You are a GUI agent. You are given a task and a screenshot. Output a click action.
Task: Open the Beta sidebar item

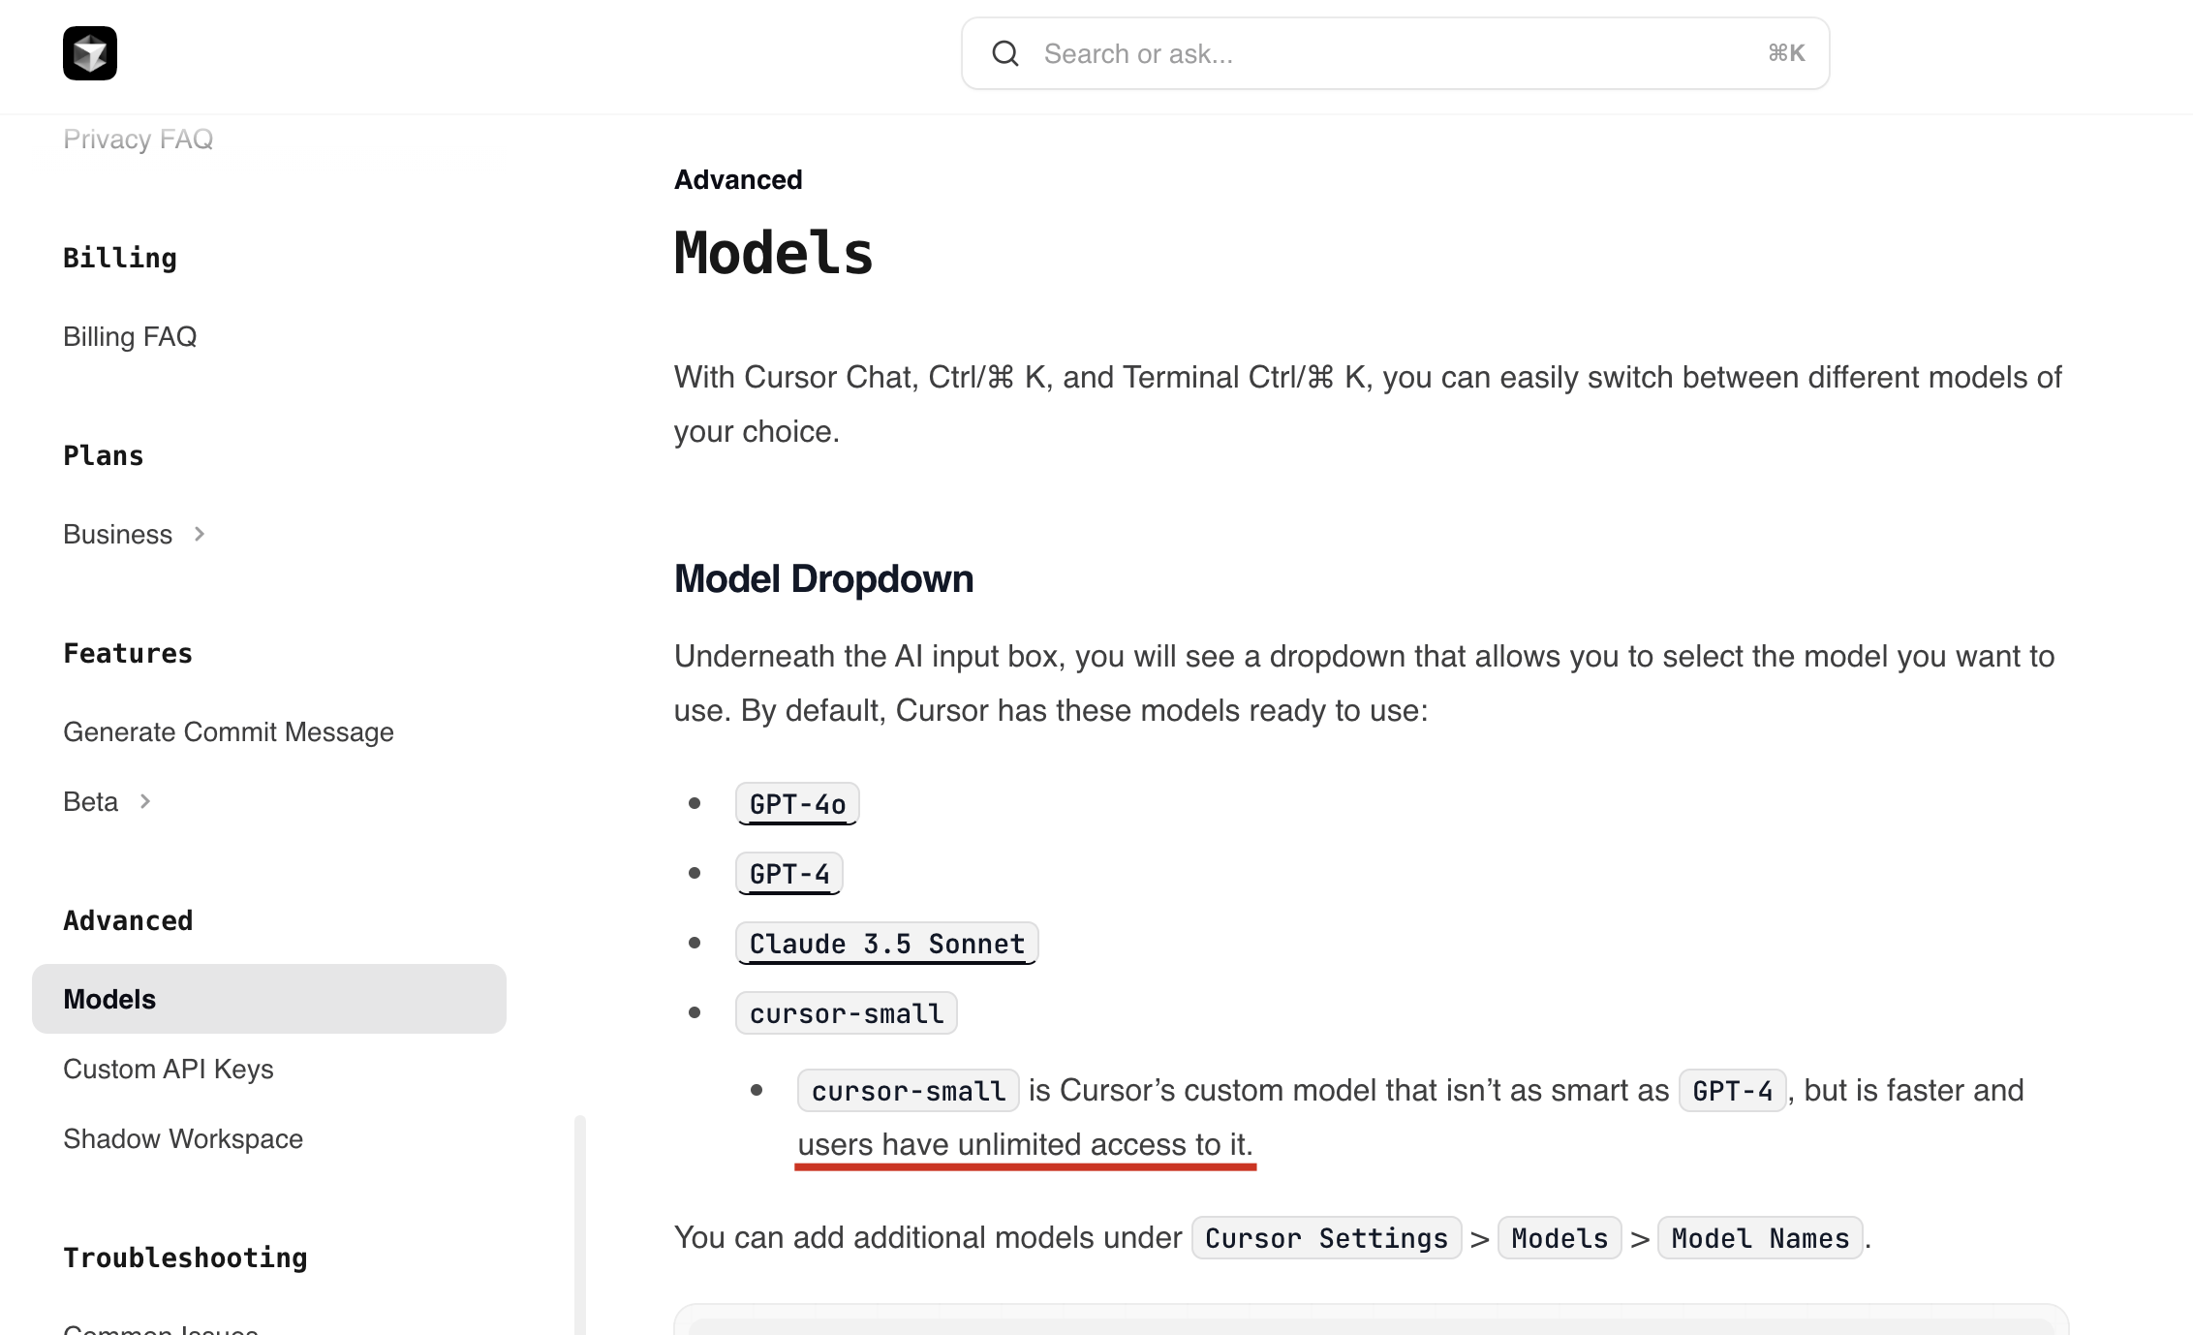point(90,801)
